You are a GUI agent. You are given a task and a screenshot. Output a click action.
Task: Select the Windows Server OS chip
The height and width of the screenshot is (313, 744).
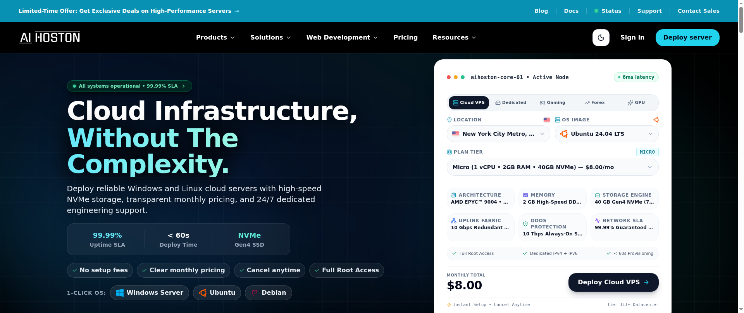150,293
